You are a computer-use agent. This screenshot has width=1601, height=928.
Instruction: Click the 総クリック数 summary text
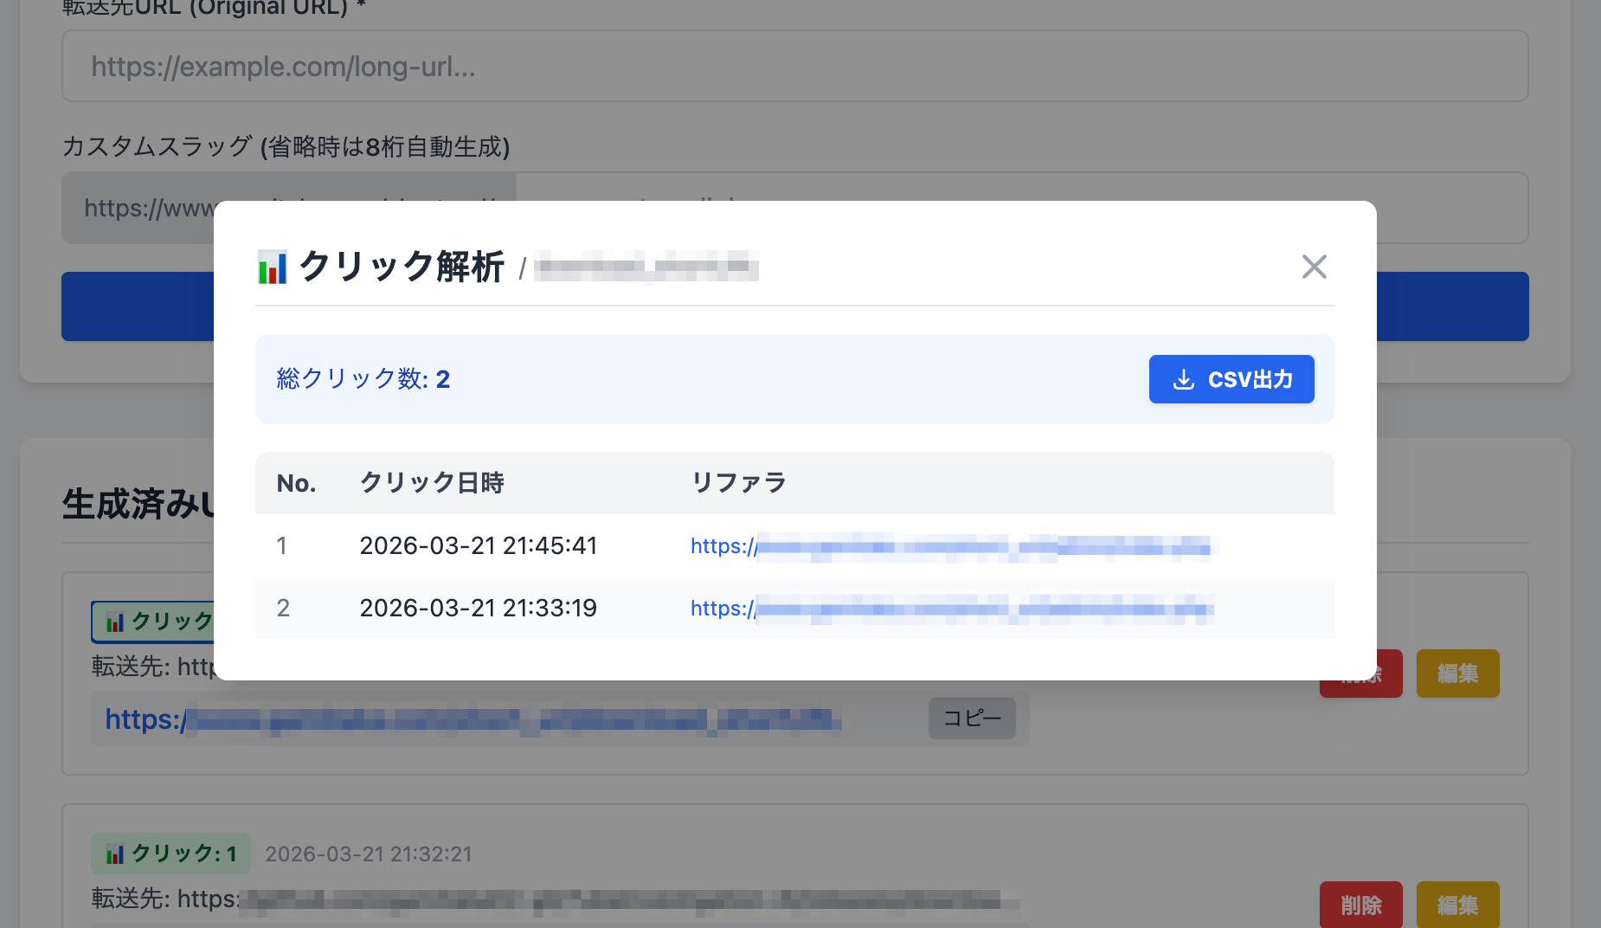point(363,379)
